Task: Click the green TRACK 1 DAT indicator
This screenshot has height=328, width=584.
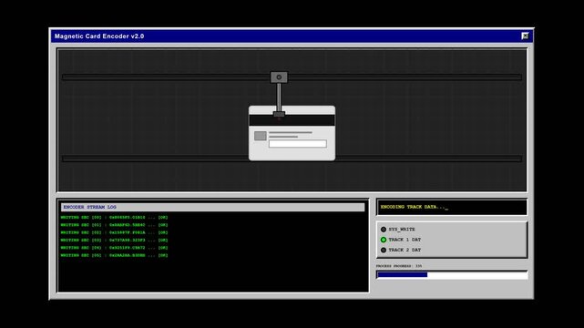Action: (384, 240)
